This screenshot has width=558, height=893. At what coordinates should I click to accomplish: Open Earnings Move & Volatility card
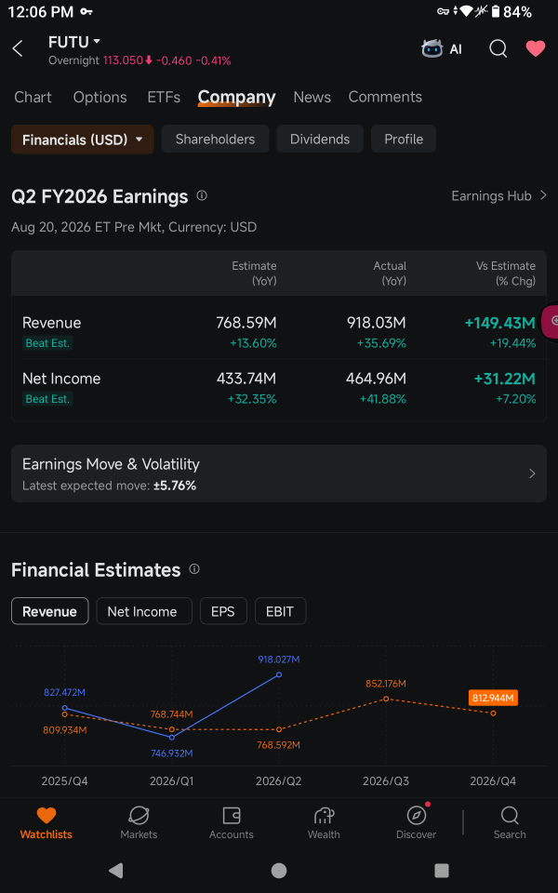[279, 473]
